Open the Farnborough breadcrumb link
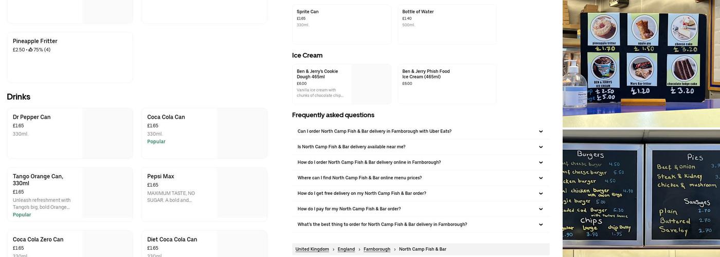 pyautogui.click(x=377, y=249)
